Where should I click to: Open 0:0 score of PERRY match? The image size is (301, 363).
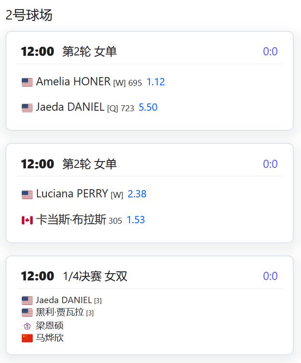[270, 164]
